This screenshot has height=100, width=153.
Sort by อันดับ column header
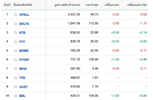[7, 5]
